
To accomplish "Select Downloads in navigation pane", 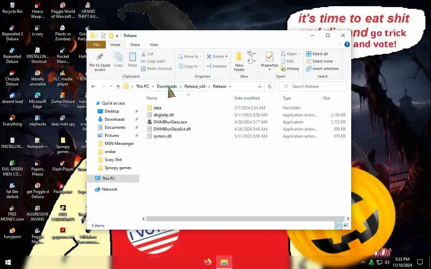I will [x=114, y=119].
